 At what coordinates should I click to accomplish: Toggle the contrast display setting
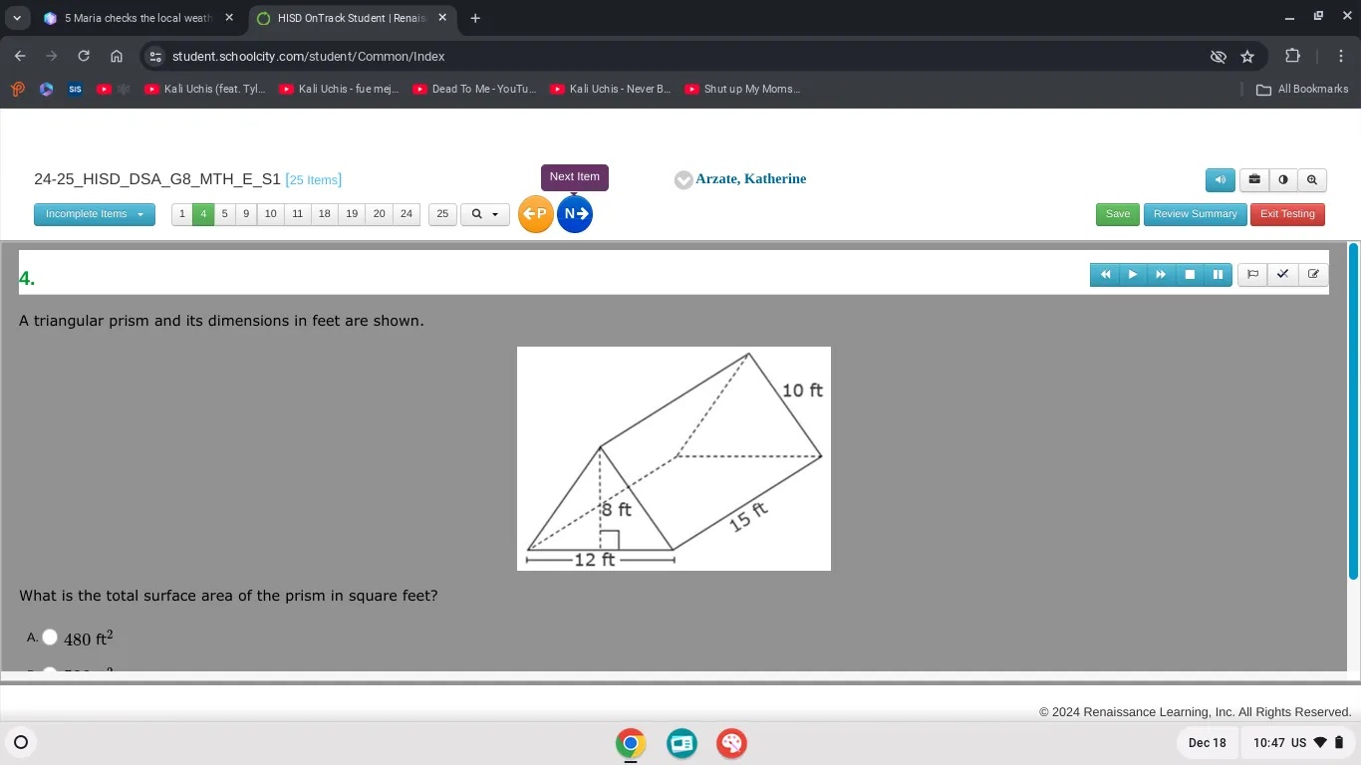[1282, 179]
